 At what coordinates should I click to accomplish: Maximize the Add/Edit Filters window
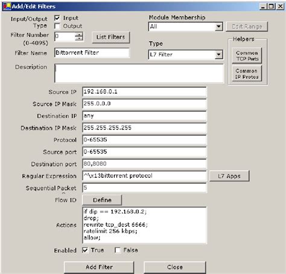[x=271, y=7]
